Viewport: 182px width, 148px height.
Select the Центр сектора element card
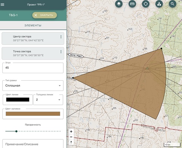33,38
